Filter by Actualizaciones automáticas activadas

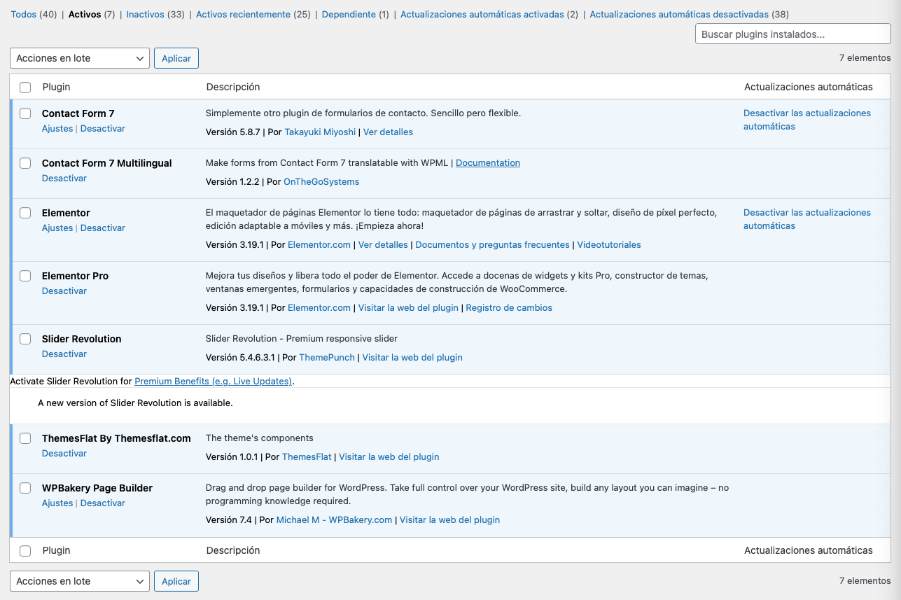coord(489,14)
